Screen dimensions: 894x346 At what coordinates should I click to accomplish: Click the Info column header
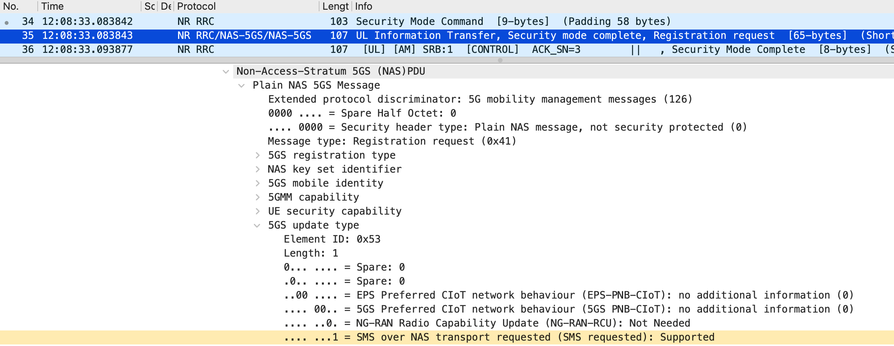coord(363,6)
